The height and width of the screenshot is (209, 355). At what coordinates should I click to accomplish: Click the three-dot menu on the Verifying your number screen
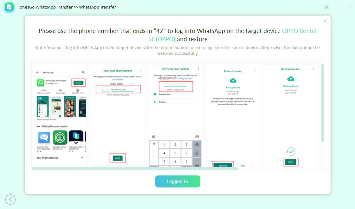click(198, 69)
